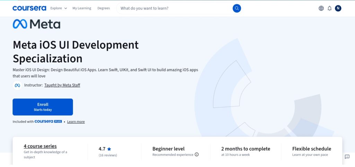Open the language globe icon

(321, 8)
